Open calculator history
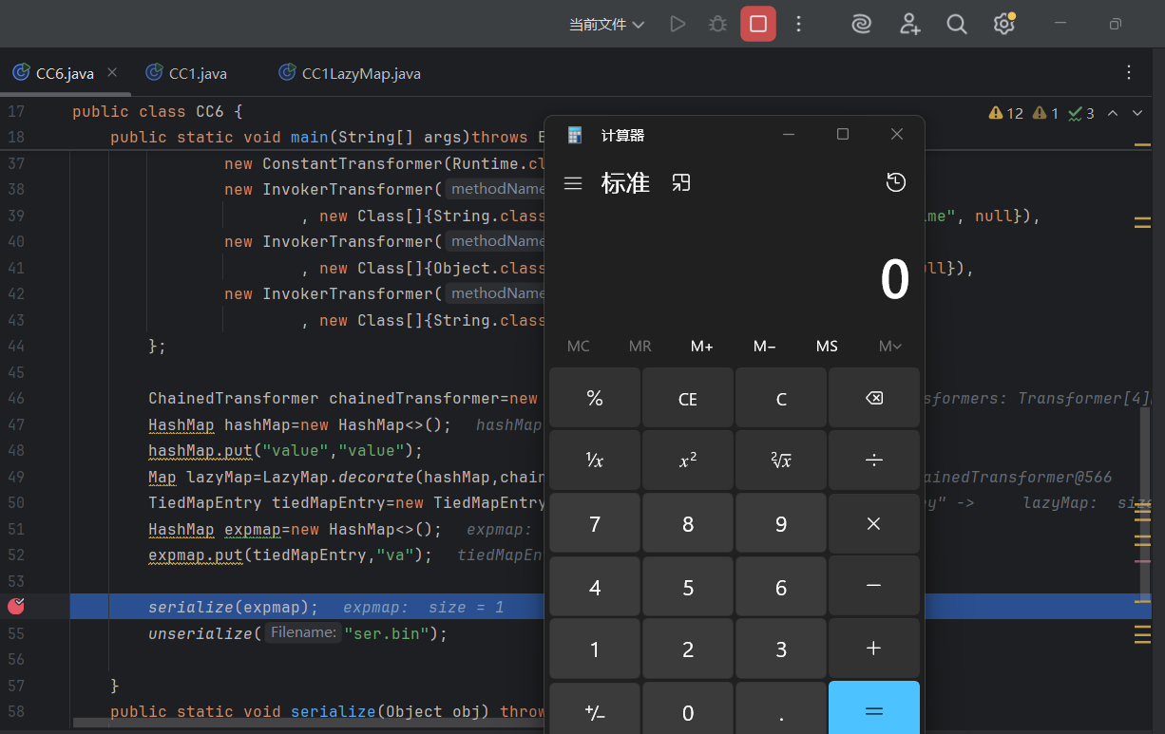Image resolution: width=1165 pixels, height=734 pixels. click(895, 183)
